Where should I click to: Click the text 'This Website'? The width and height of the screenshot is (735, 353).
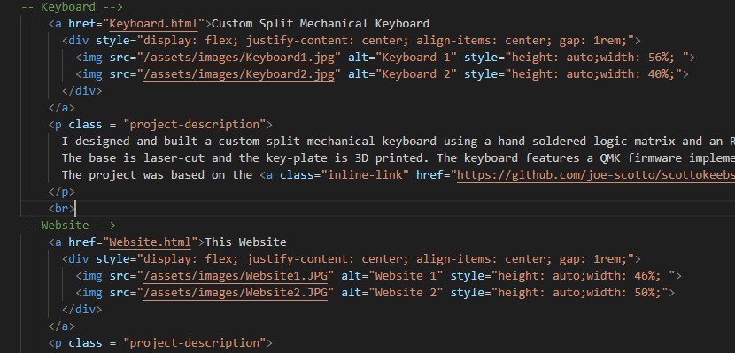245,242
